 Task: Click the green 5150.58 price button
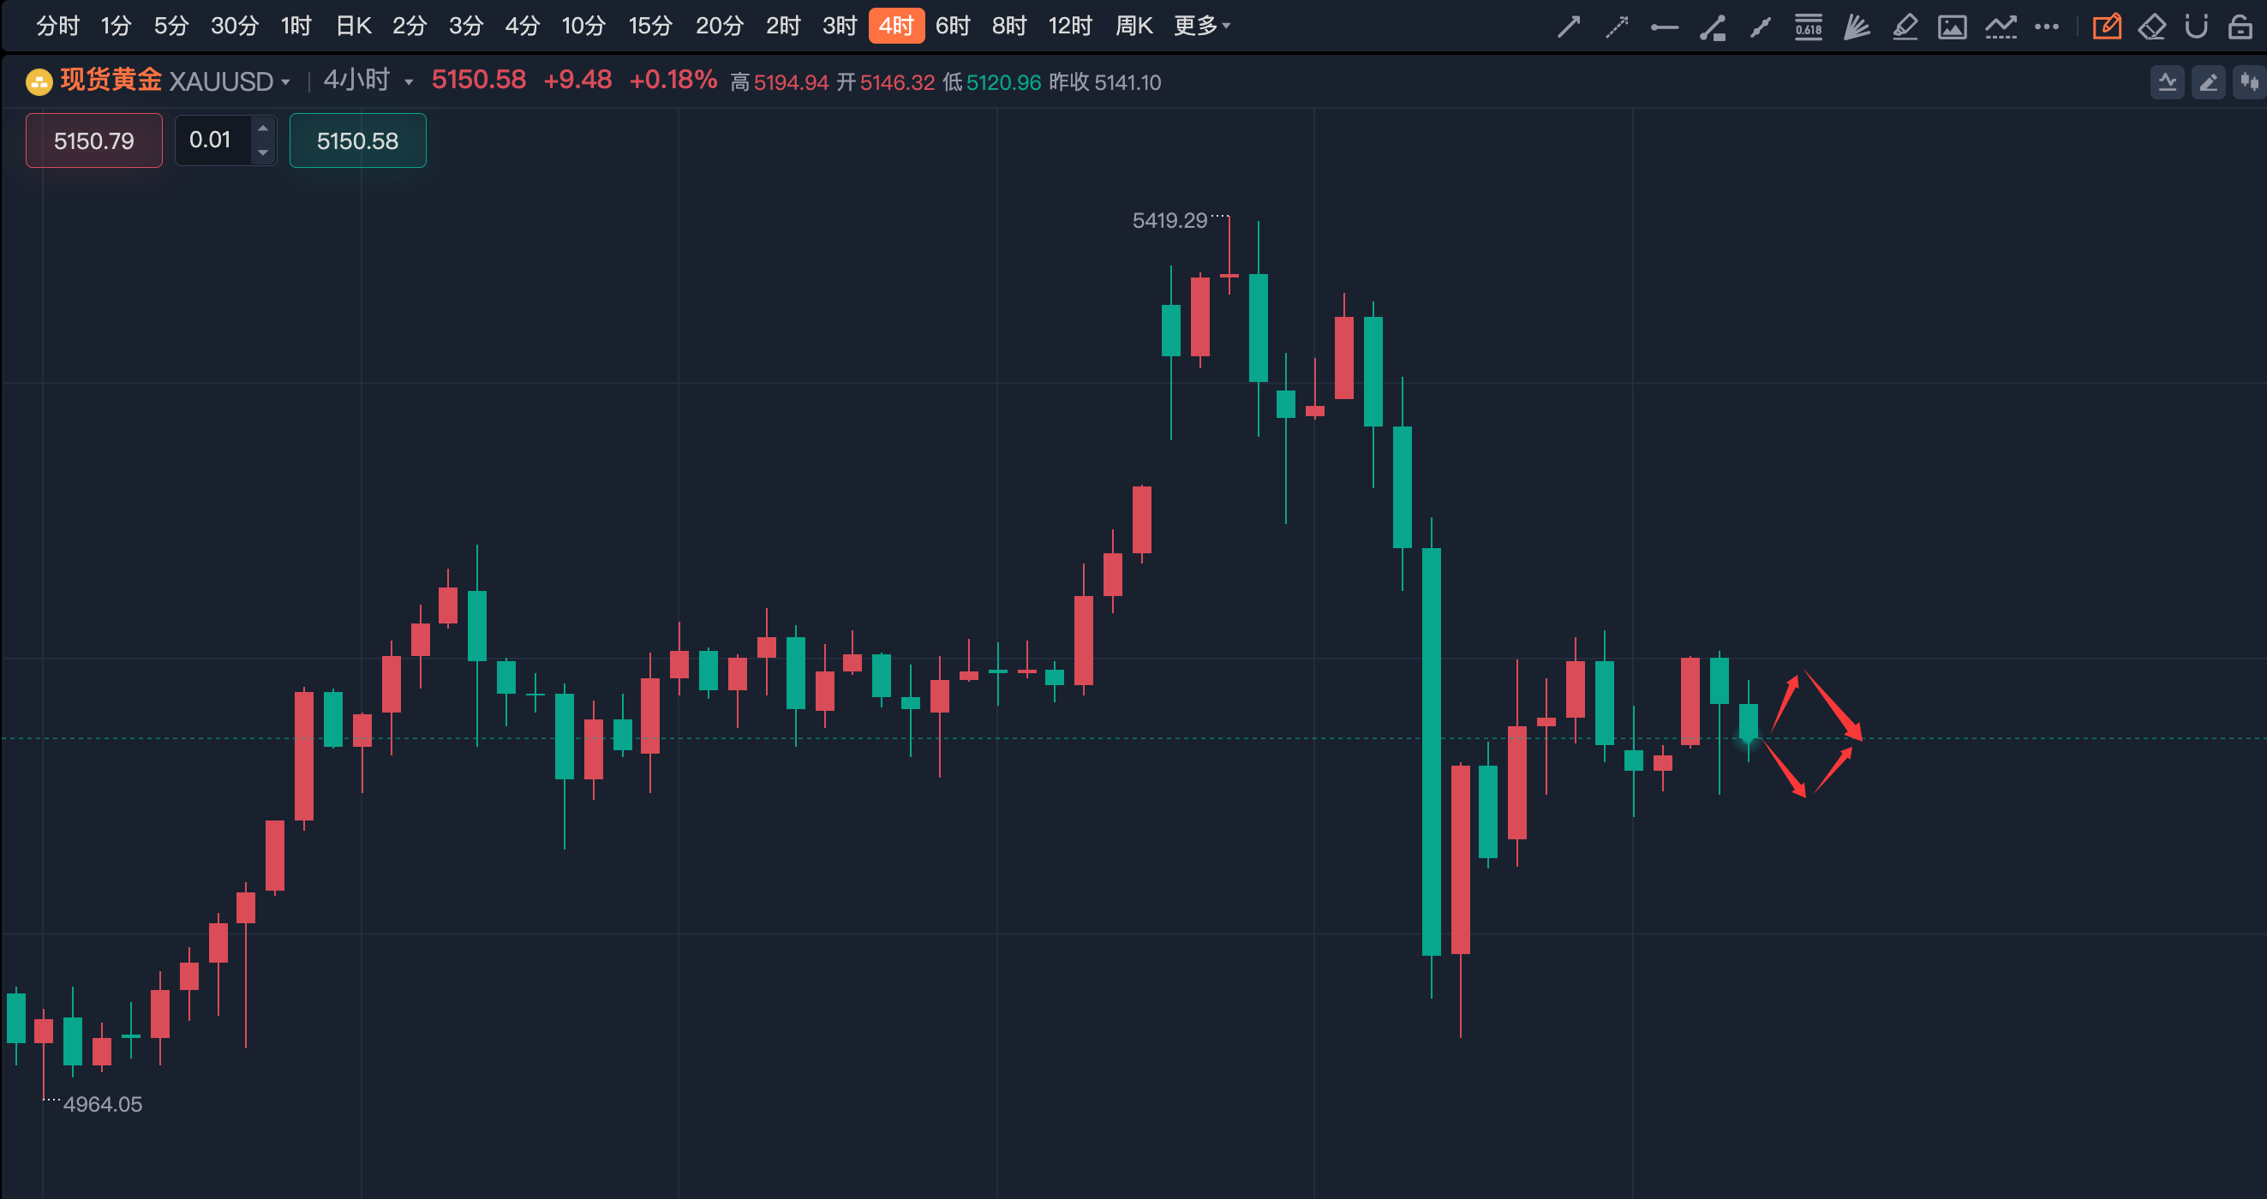pyautogui.click(x=357, y=140)
